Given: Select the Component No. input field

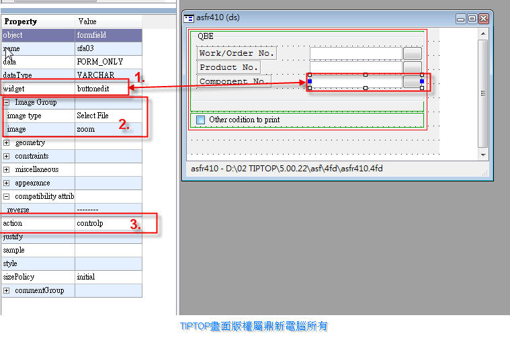Looking at the screenshot, I should 356,81.
